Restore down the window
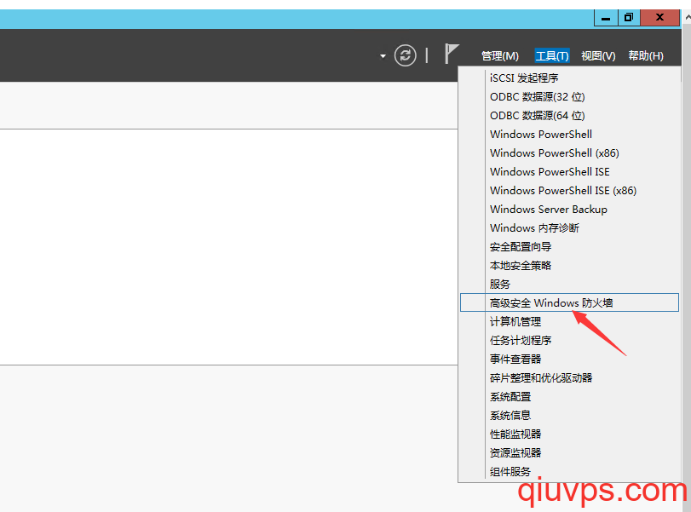The height and width of the screenshot is (512, 691). pyautogui.click(x=629, y=18)
